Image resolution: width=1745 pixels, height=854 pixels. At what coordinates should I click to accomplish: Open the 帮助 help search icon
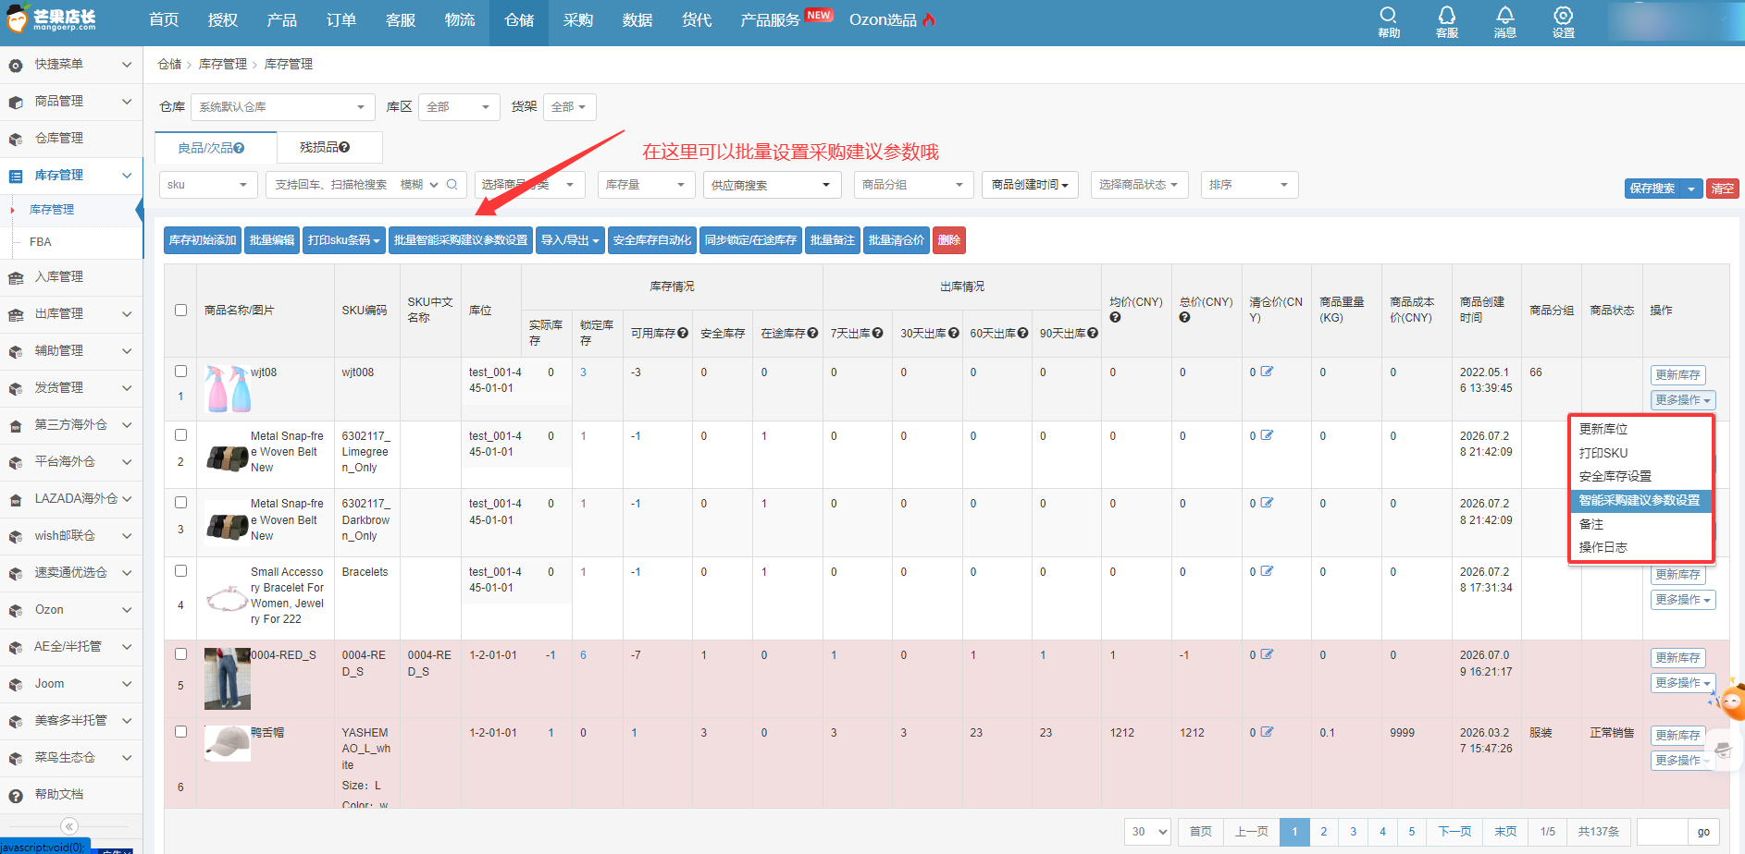click(1388, 15)
